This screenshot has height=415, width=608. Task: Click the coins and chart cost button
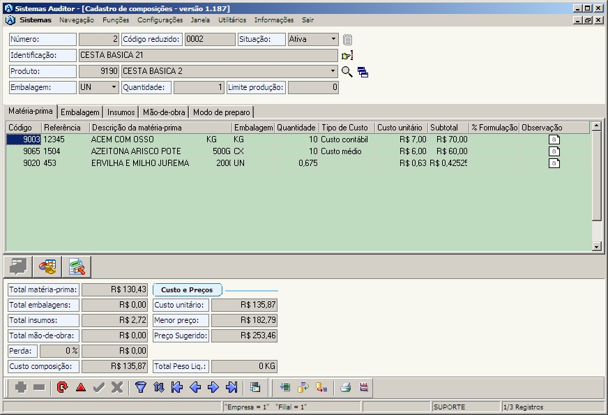[47, 266]
